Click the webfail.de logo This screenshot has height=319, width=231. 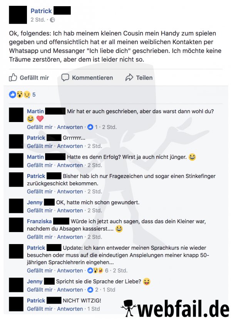coord(175,308)
